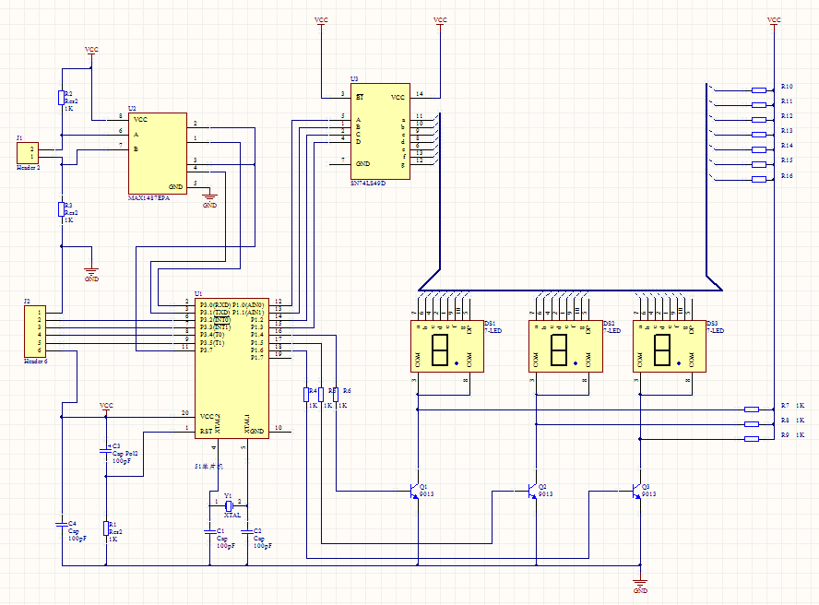
Task: Select resistor R8 symbol
Action: point(752,424)
